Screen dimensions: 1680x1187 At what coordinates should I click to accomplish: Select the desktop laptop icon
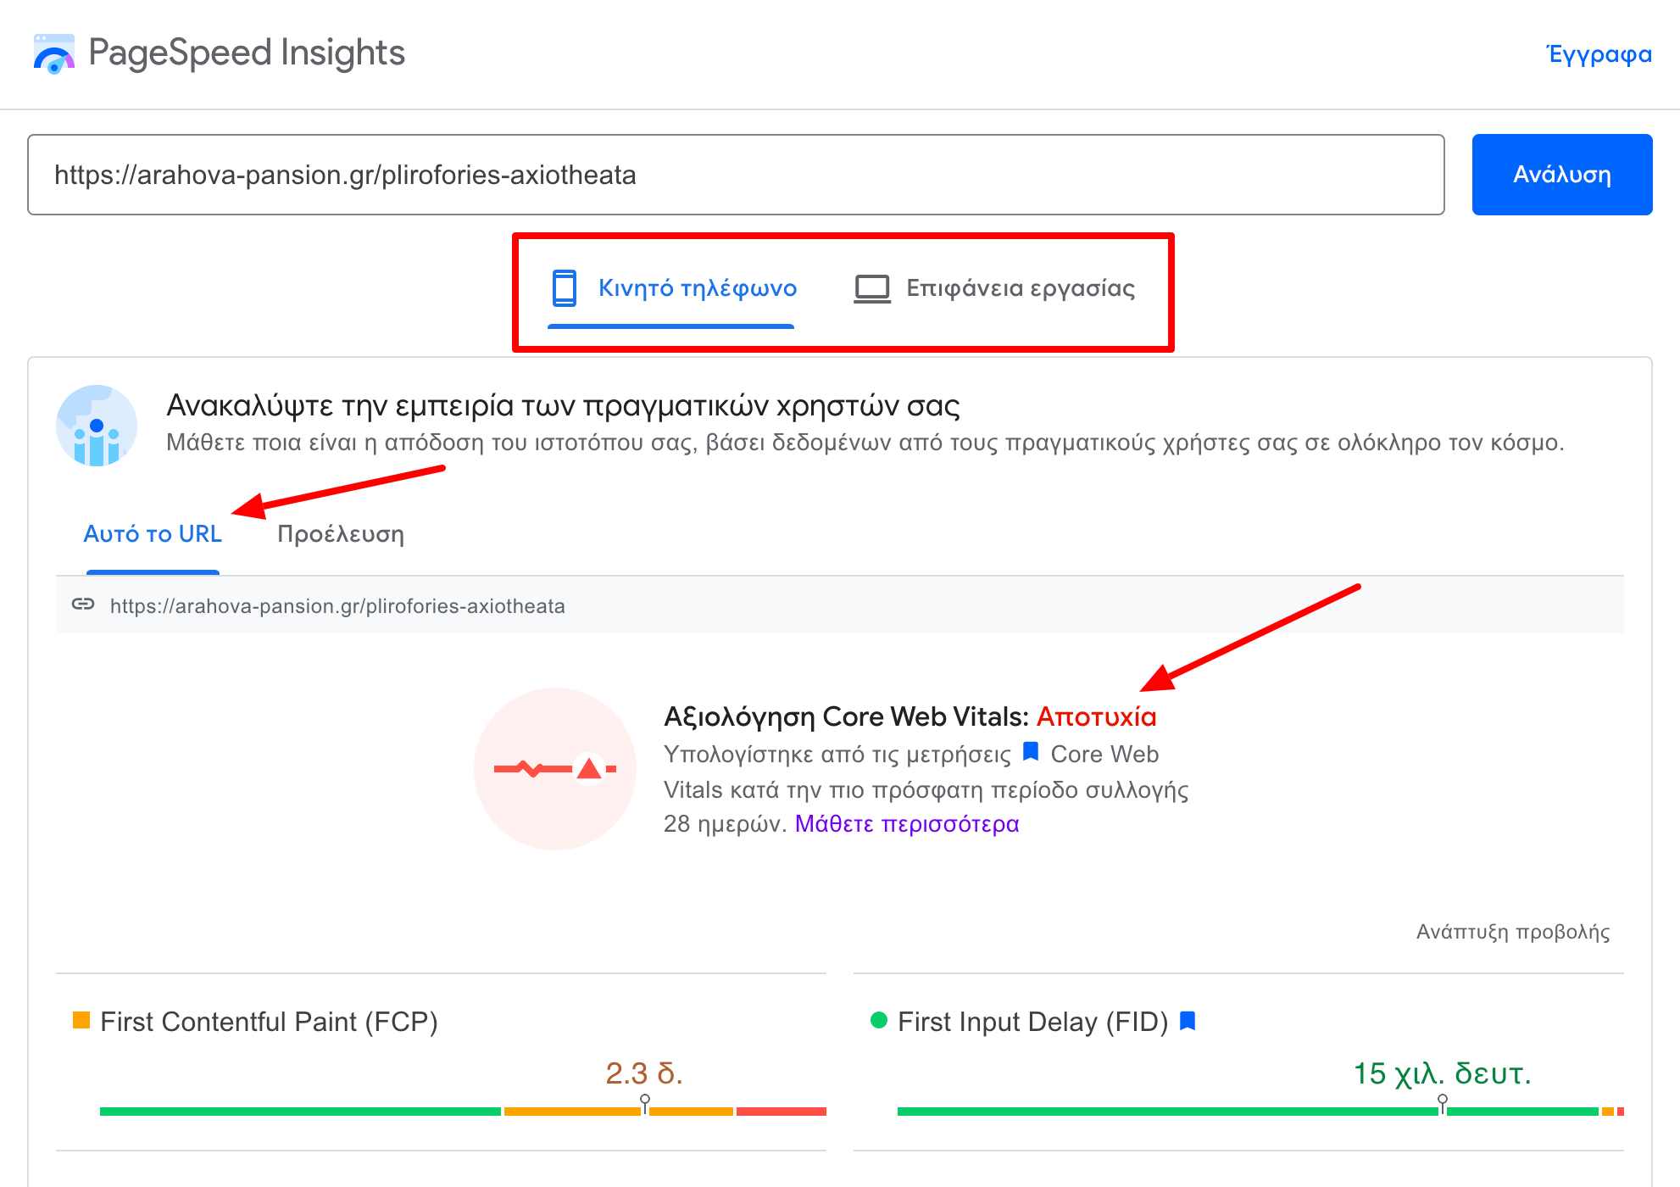point(871,288)
